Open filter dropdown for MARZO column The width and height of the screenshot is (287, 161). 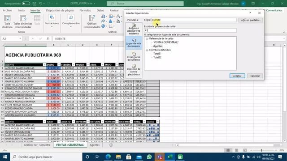click(88, 65)
